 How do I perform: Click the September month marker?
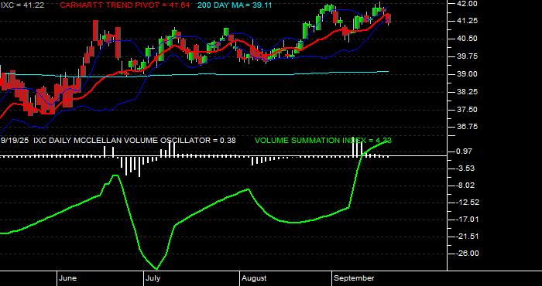point(355,278)
